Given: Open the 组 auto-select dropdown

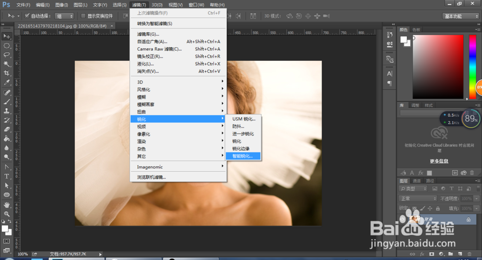Looking at the screenshot, I should tap(64, 16).
